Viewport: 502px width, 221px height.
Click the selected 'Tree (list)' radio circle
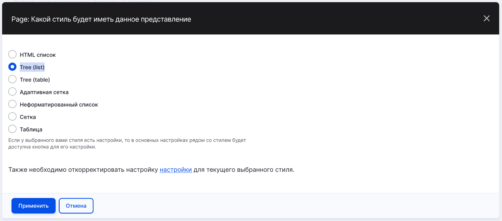point(12,67)
